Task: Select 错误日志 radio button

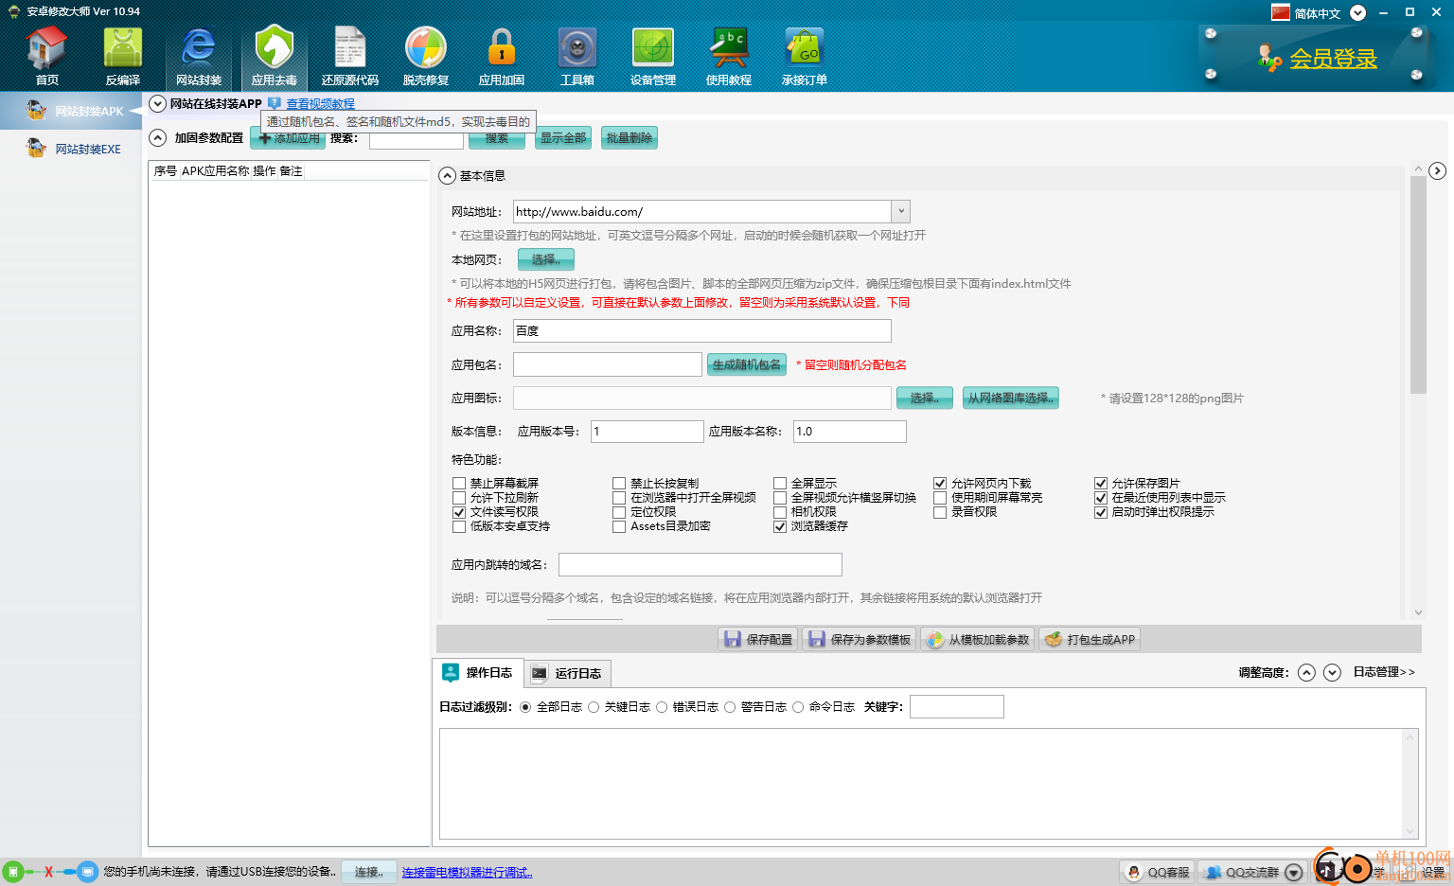Action: (662, 707)
